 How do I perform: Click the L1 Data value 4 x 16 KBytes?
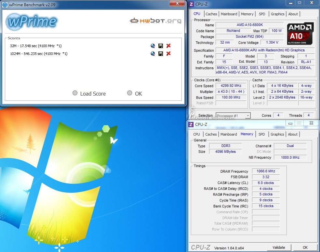(x=282, y=86)
